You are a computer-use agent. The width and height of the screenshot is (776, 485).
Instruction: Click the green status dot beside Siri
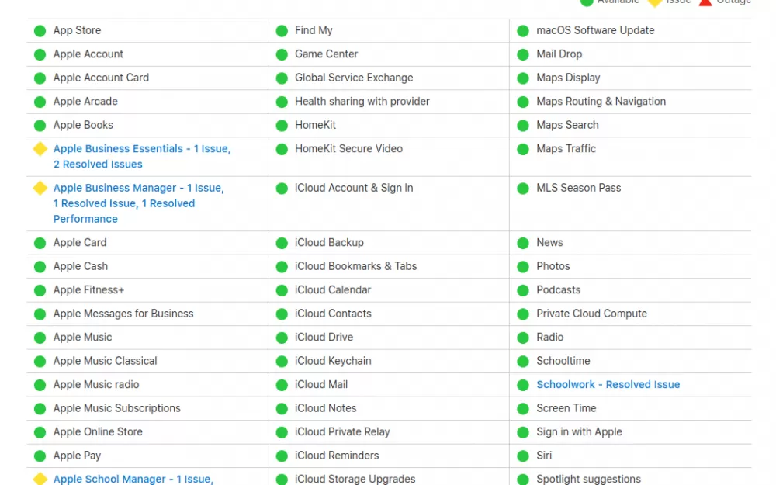point(523,456)
